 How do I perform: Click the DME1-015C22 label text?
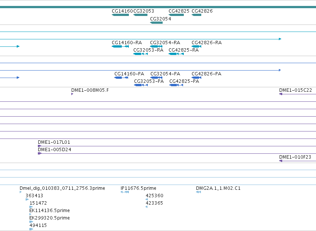(x=296, y=90)
